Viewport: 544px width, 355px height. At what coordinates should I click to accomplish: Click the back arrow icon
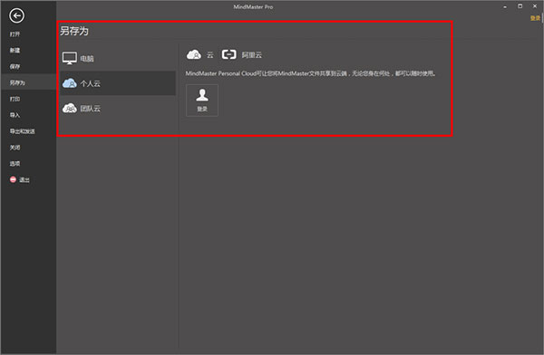pos(16,15)
